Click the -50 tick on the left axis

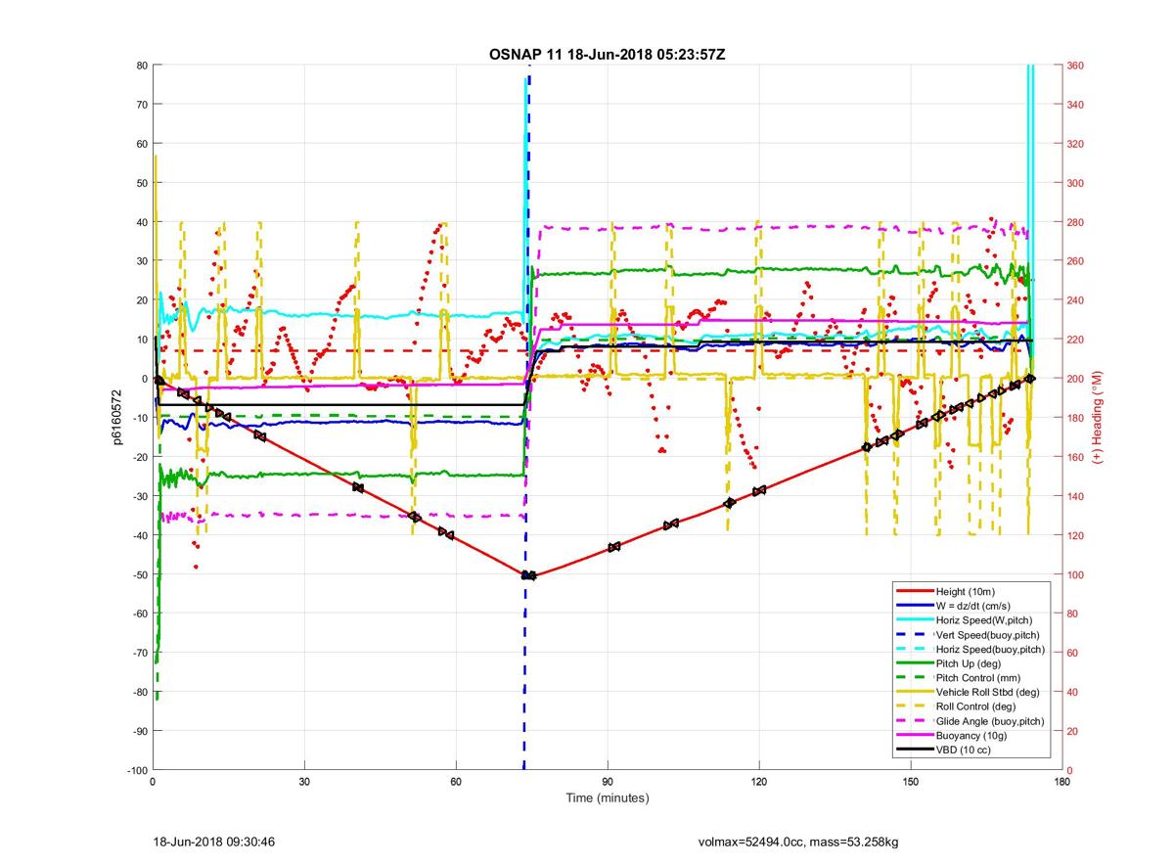pyautogui.click(x=138, y=574)
